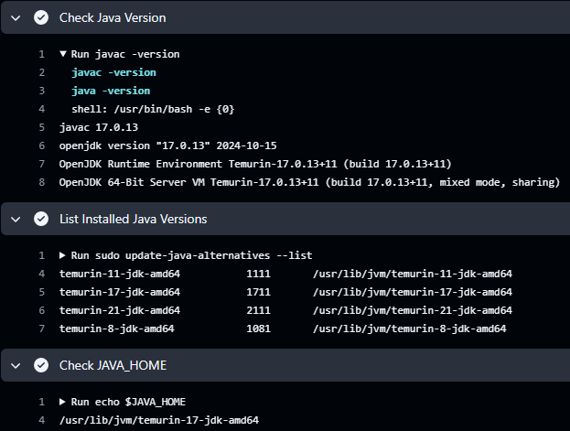
Task: Collapse the Check Java Version step chevron
Action: tap(16, 17)
